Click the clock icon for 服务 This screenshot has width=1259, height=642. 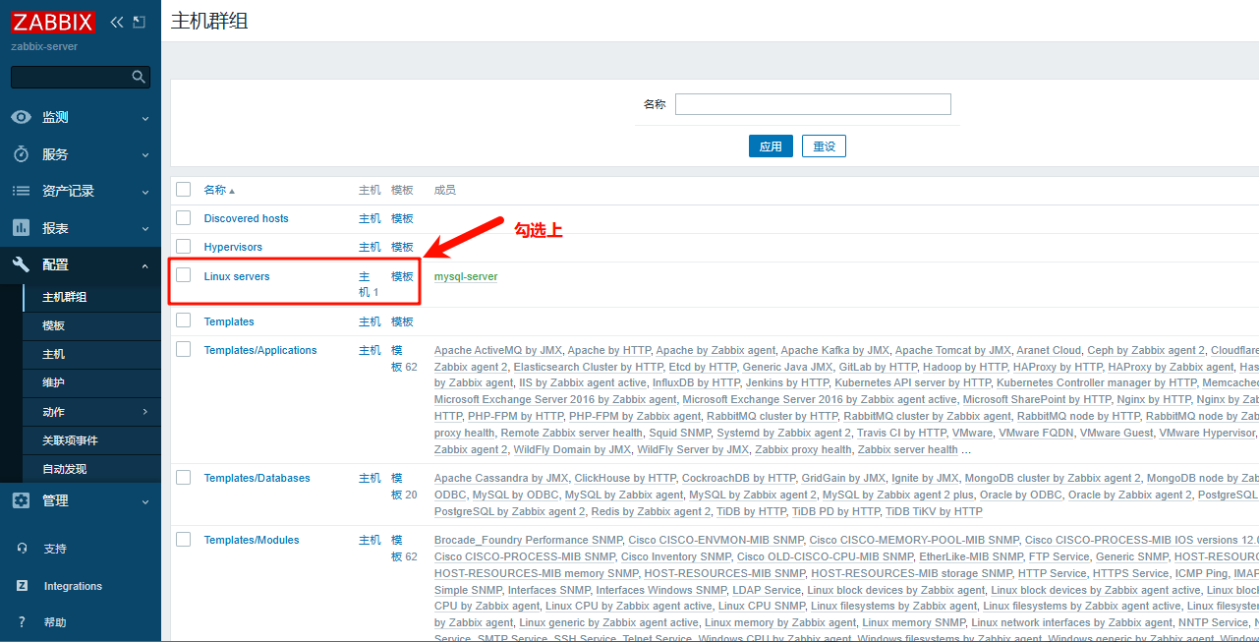pyautogui.click(x=21, y=154)
